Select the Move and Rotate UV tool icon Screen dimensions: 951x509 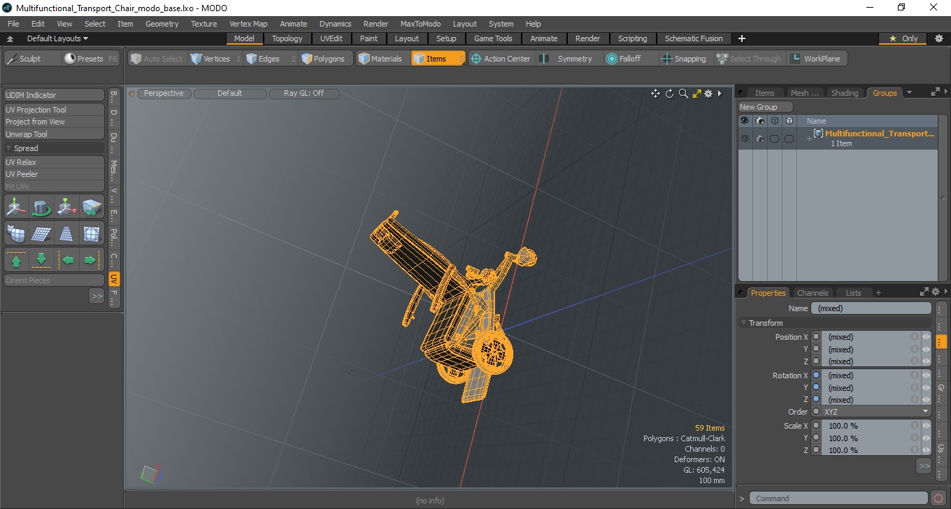pyautogui.click(x=16, y=207)
